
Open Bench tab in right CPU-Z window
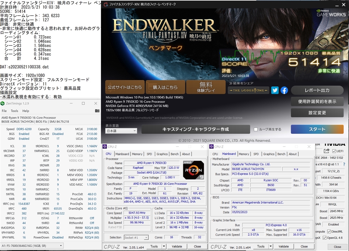(x=281, y=154)
